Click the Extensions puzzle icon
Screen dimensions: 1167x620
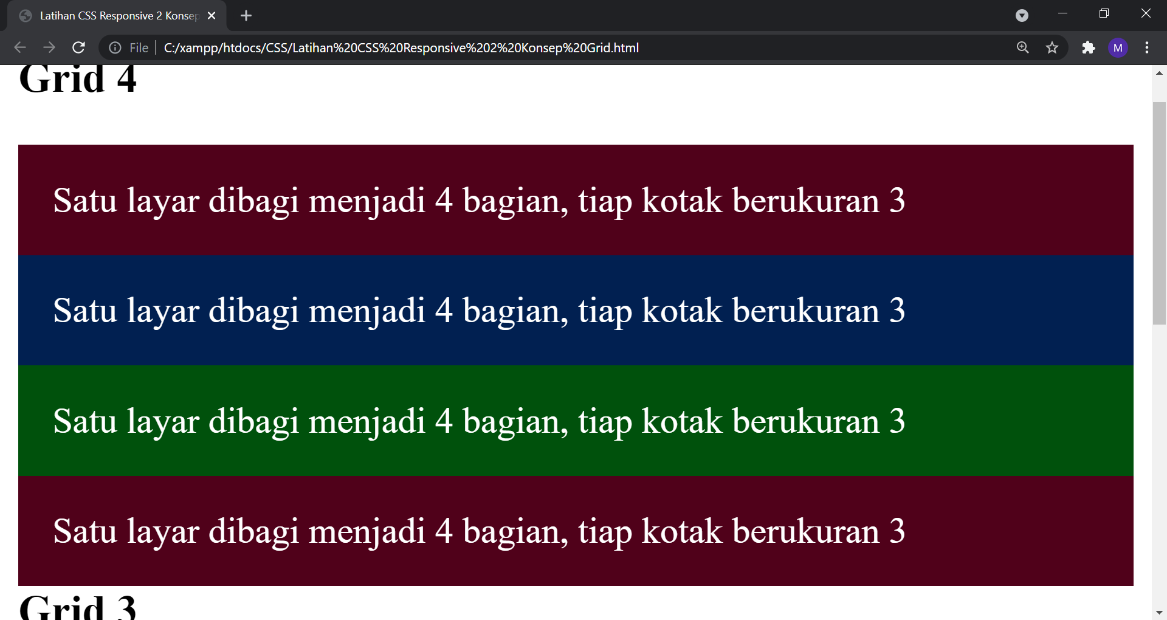pyautogui.click(x=1089, y=47)
